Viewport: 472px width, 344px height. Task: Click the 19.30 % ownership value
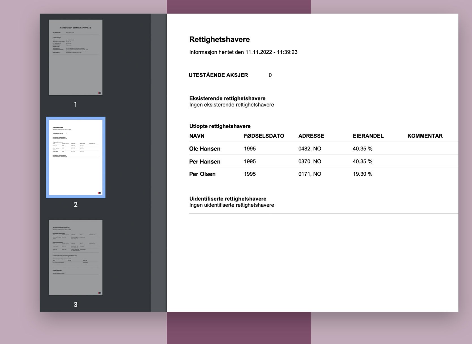pyautogui.click(x=362, y=174)
